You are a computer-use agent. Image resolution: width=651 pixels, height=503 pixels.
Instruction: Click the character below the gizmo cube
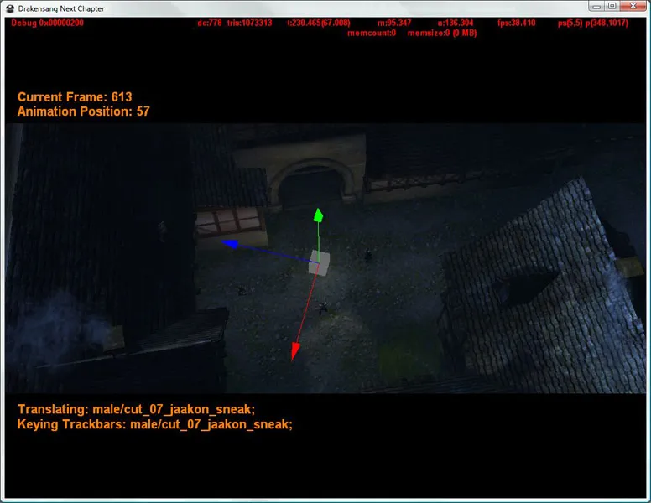click(323, 307)
